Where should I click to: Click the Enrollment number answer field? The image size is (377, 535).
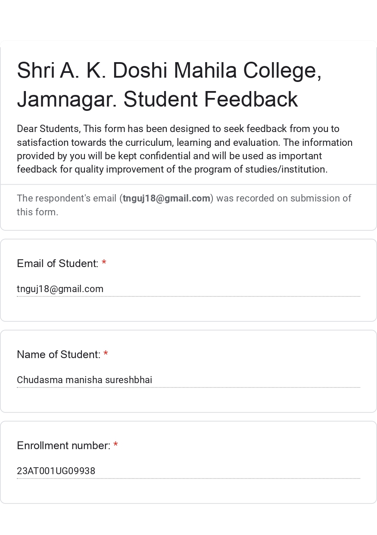(x=188, y=471)
